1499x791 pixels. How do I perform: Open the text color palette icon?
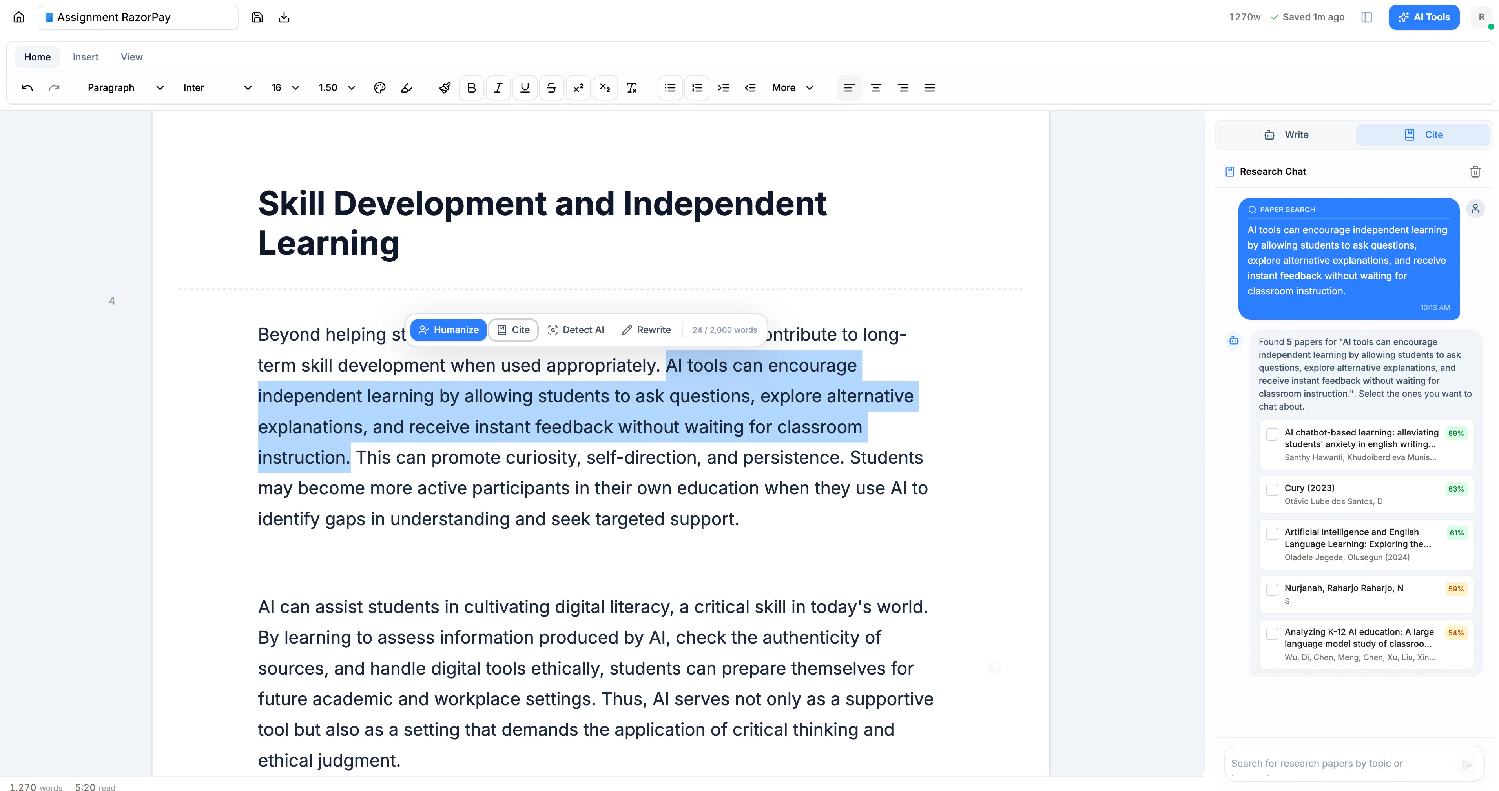pyautogui.click(x=379, y=88)
